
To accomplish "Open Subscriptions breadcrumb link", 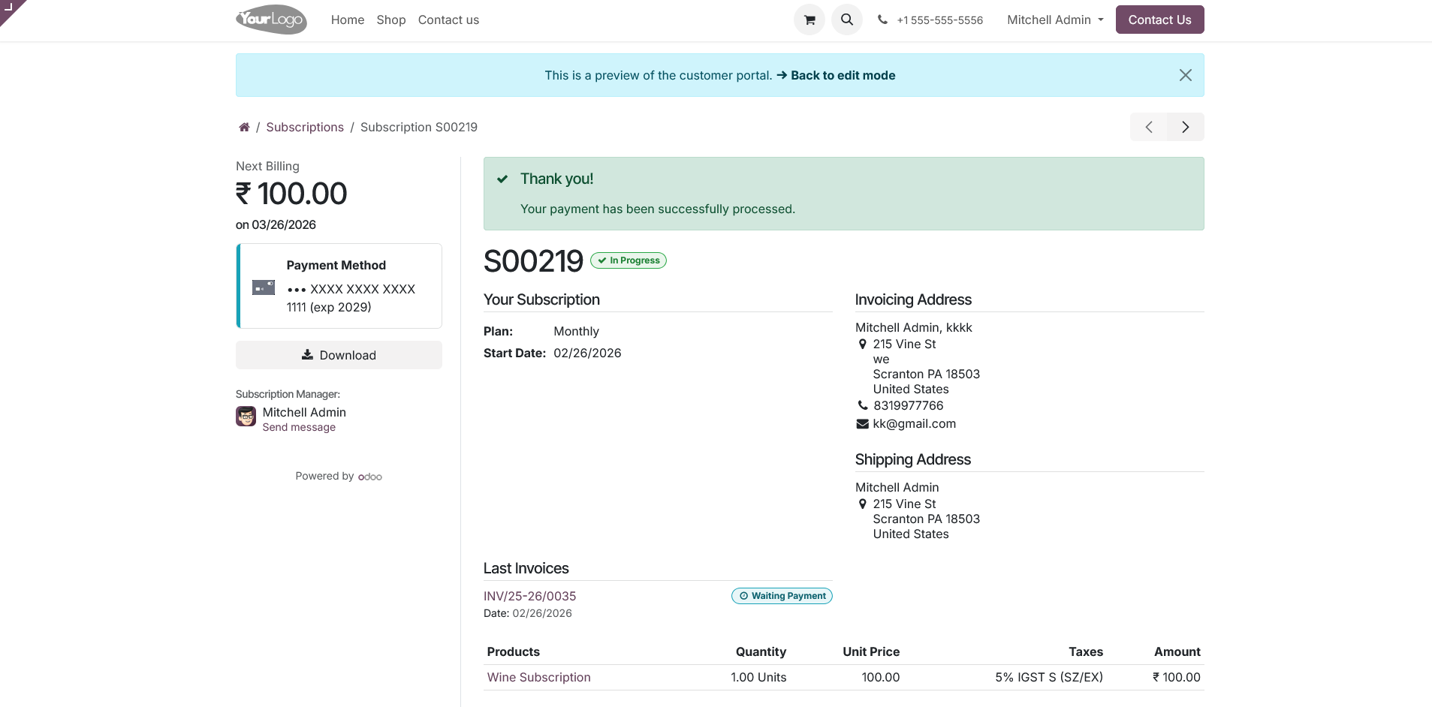I will [305, 127].
